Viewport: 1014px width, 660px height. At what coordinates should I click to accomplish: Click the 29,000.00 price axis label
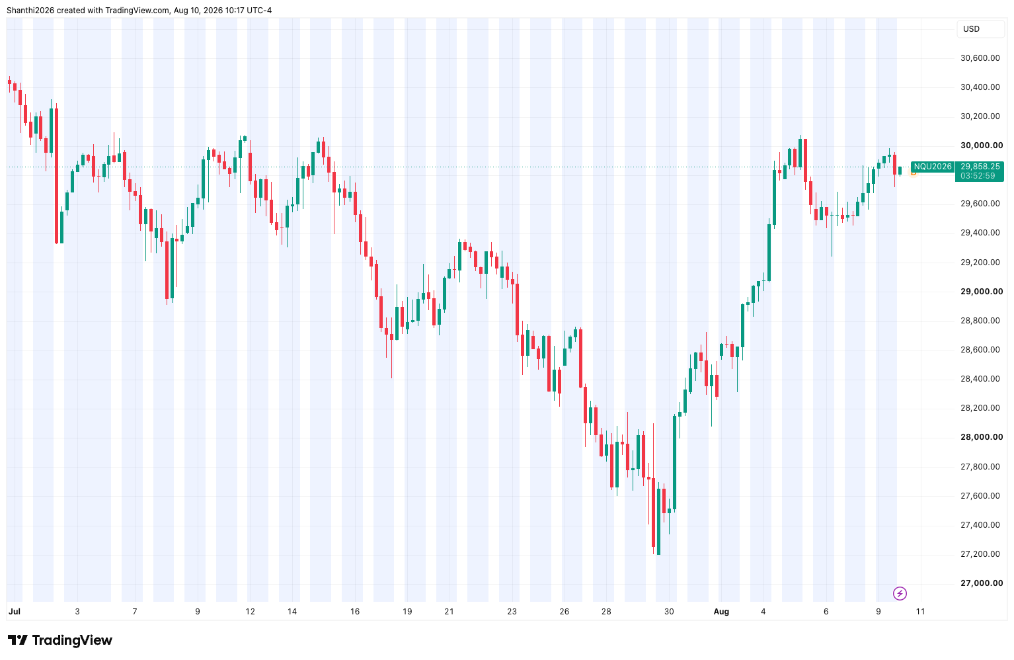(x=982, y=292)
